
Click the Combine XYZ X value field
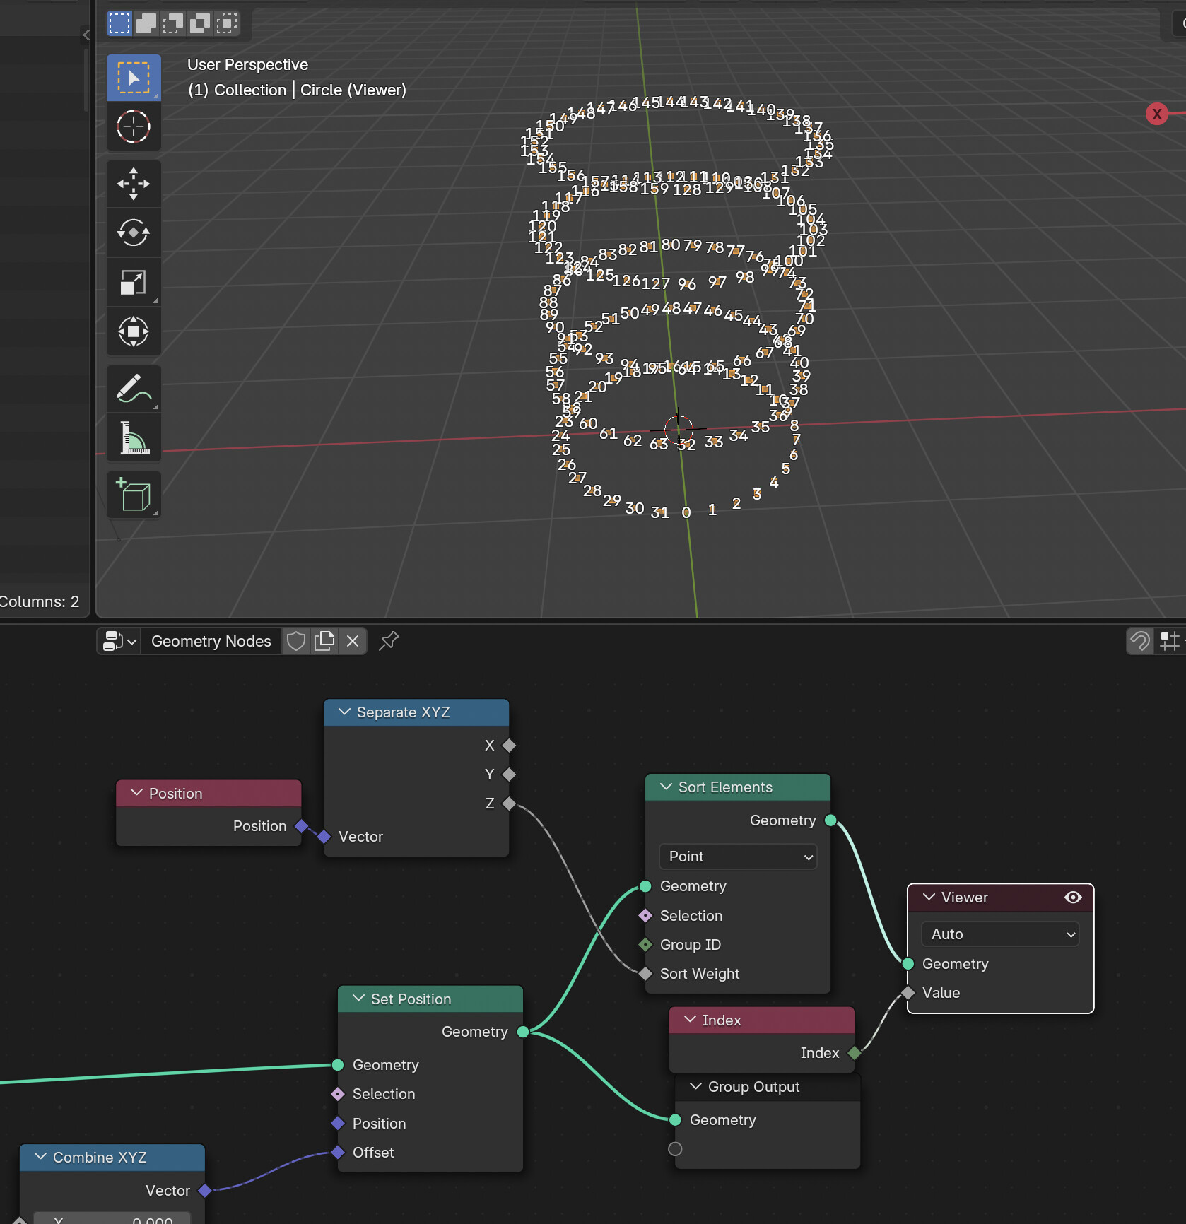coord(112,1218)
